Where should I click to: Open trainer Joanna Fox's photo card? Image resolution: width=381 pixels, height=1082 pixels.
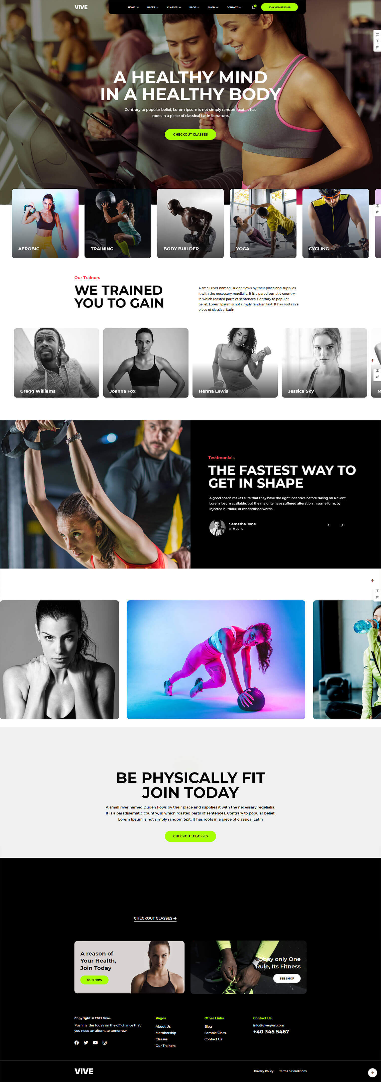(146, 363)
